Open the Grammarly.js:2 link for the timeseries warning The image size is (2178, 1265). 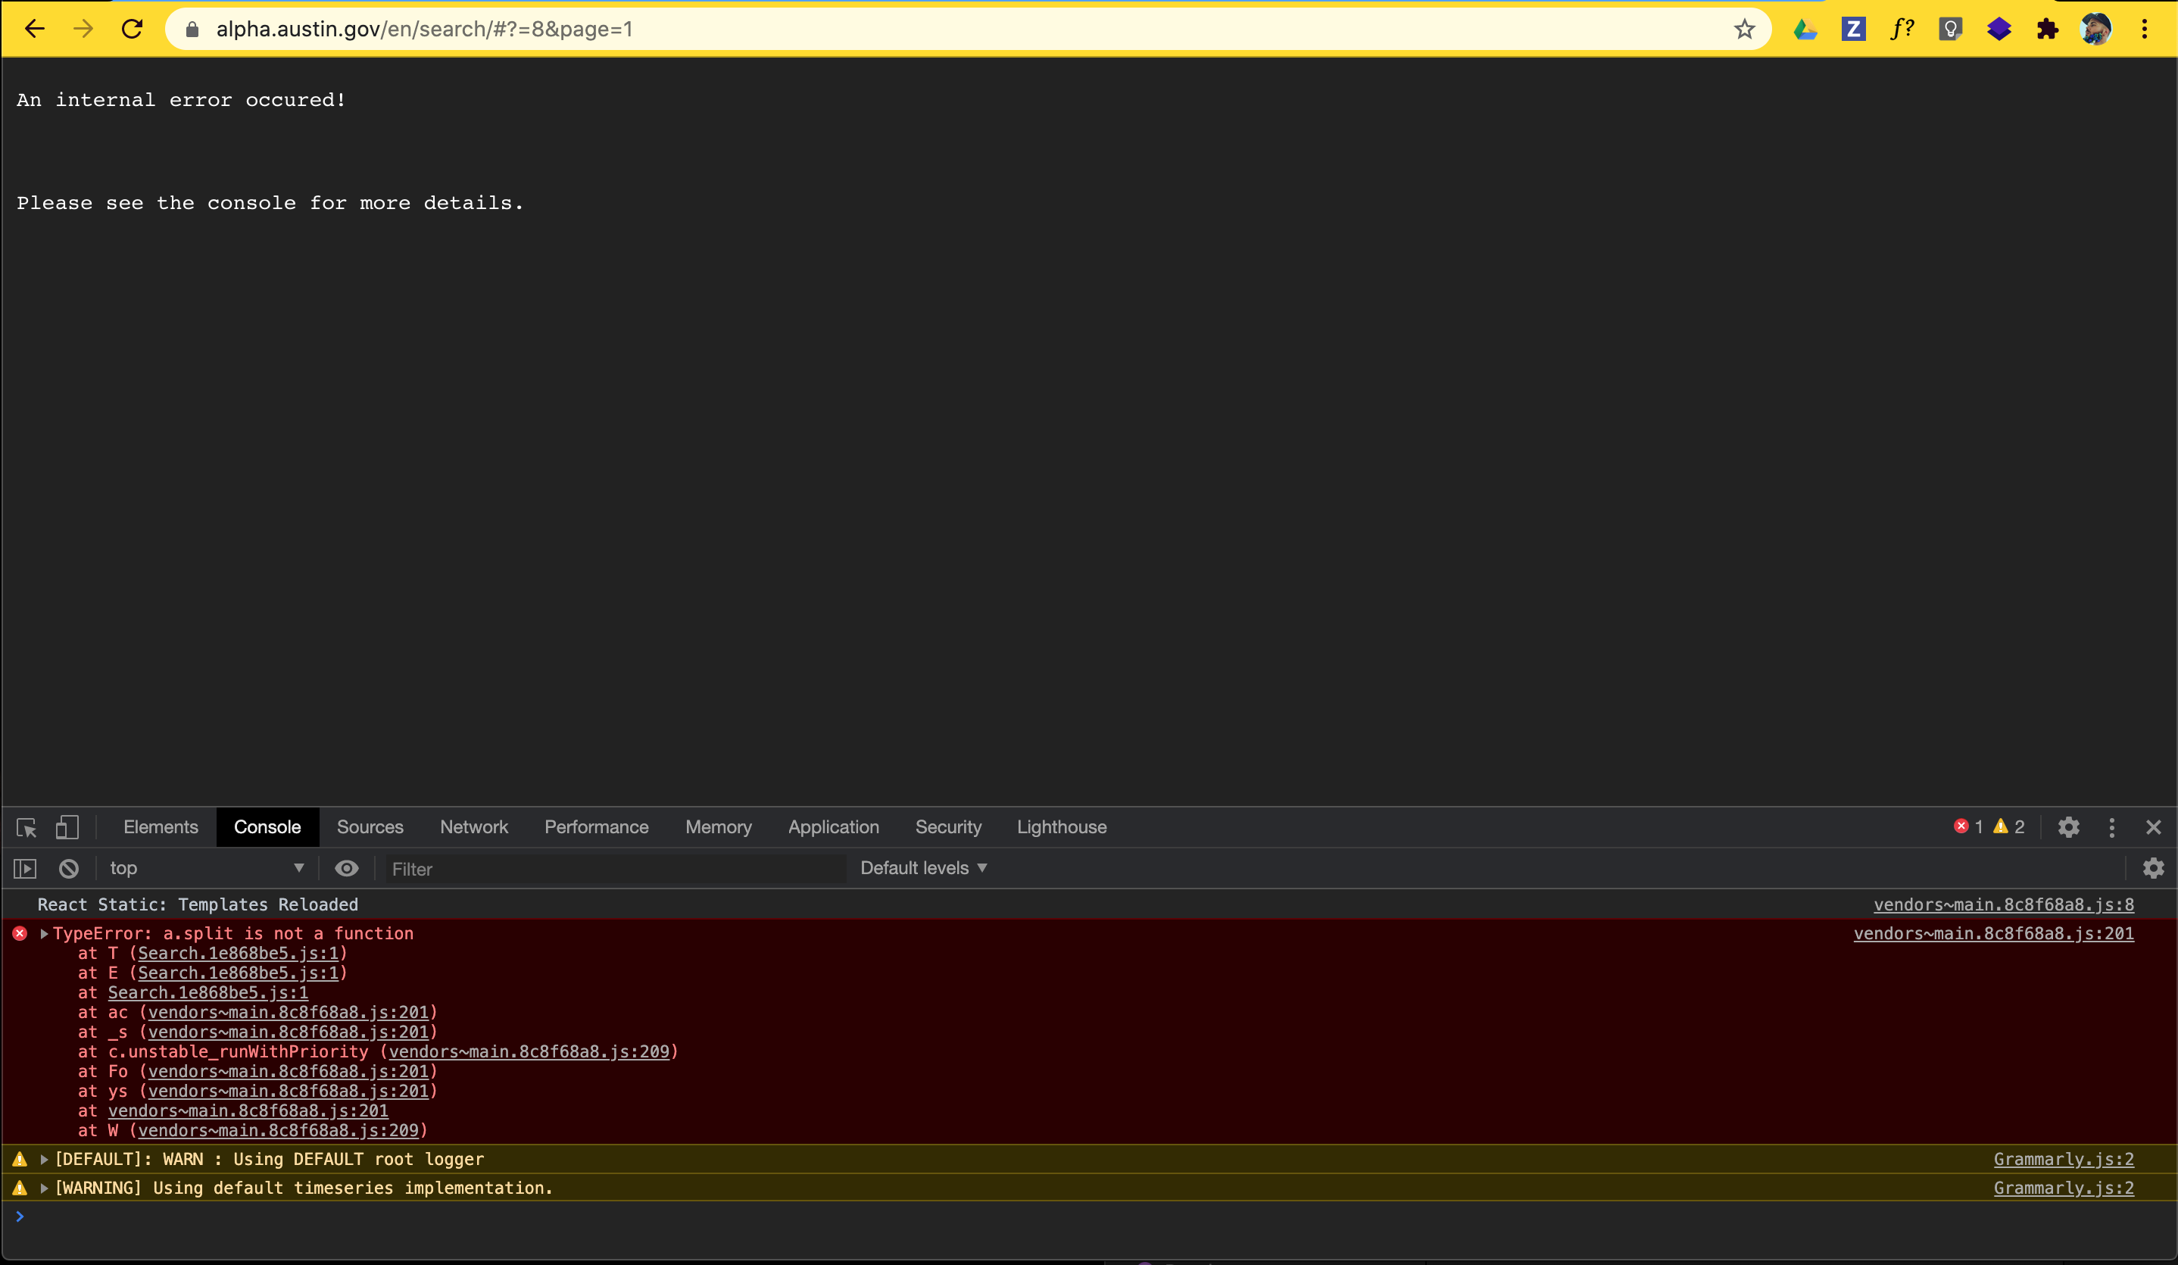[2063, 1188]
